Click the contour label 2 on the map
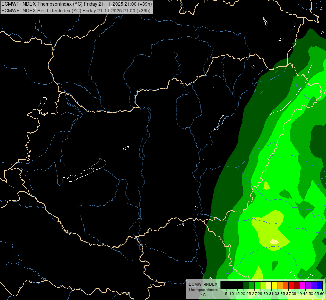 click(322, 32)
